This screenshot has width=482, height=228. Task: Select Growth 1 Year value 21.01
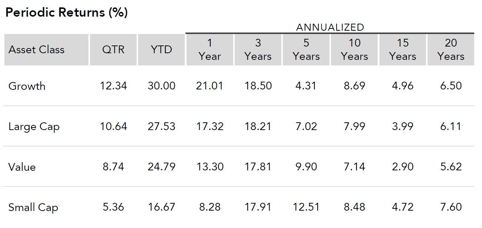[210, 86]
